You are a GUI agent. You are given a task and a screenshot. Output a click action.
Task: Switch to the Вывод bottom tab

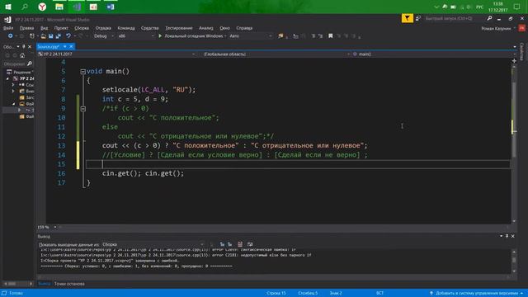point(44,284)
